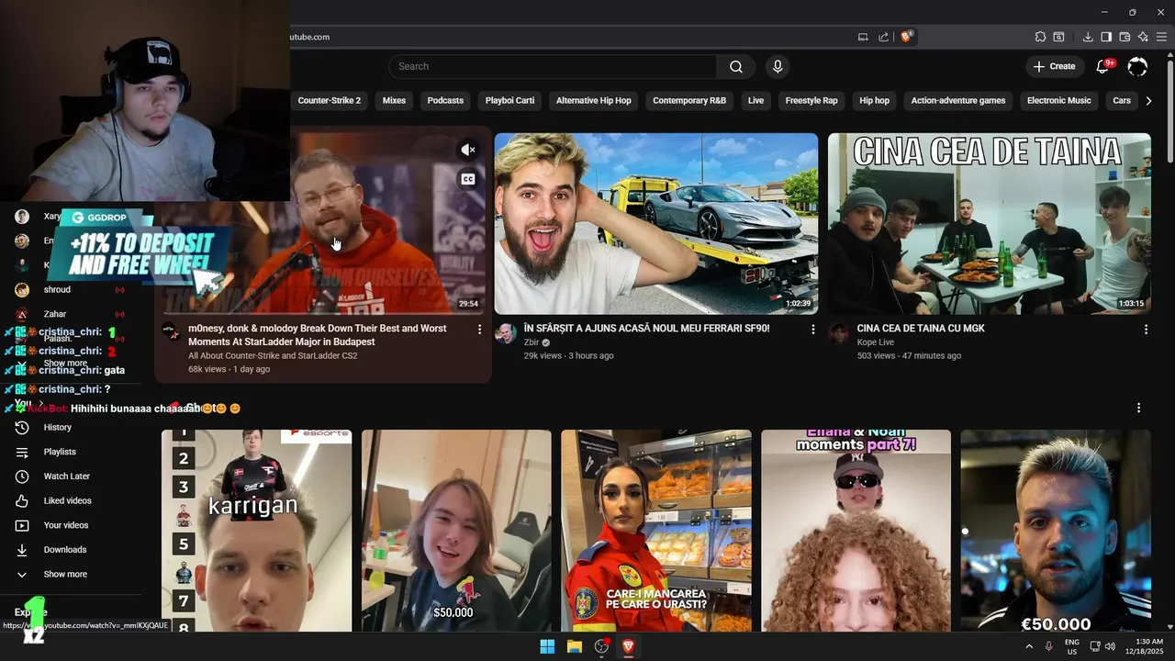Show hidden system tray icons chevron
The width and height of the screenshot is (1175, 661).
point(1028,646)
